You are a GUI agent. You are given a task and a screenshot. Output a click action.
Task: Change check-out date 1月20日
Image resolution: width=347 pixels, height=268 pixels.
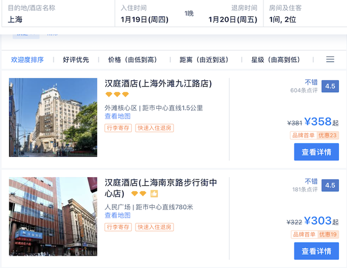pos(233,19)
